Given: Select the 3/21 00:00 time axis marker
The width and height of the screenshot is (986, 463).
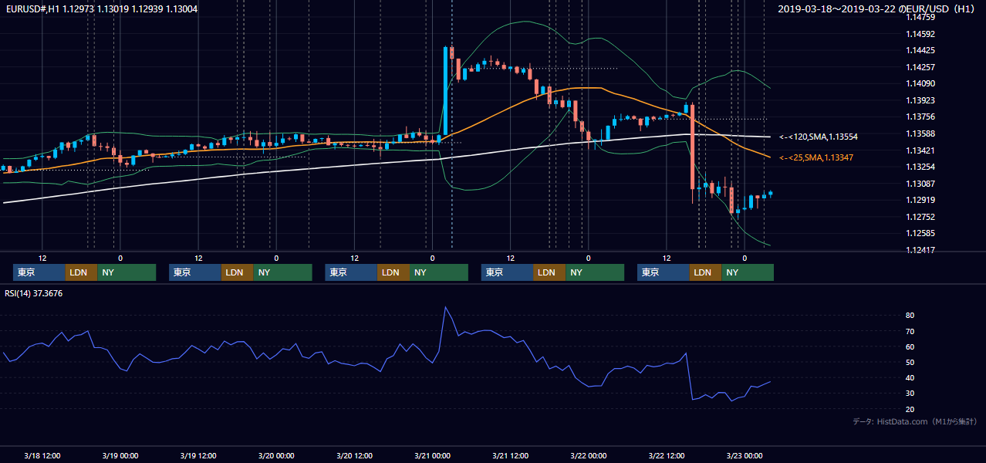Looking at the screenshot, I should 432,455.
